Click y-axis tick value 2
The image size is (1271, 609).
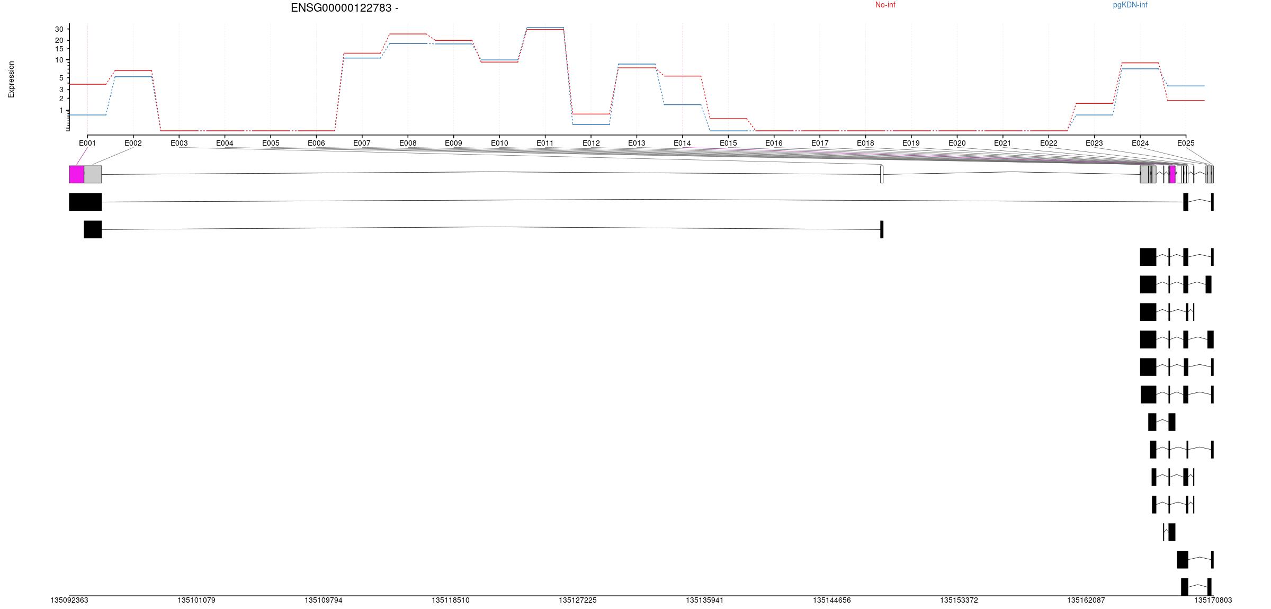coord(61,98)
